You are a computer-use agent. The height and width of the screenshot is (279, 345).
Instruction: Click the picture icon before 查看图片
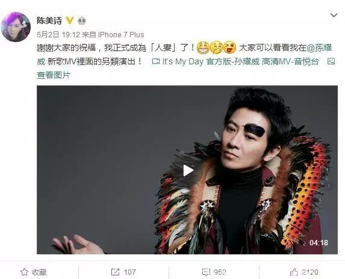[331, 61]
